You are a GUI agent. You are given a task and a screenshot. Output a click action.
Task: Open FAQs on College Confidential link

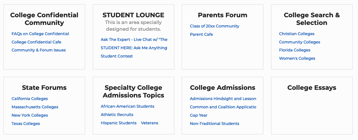[40, 34]
